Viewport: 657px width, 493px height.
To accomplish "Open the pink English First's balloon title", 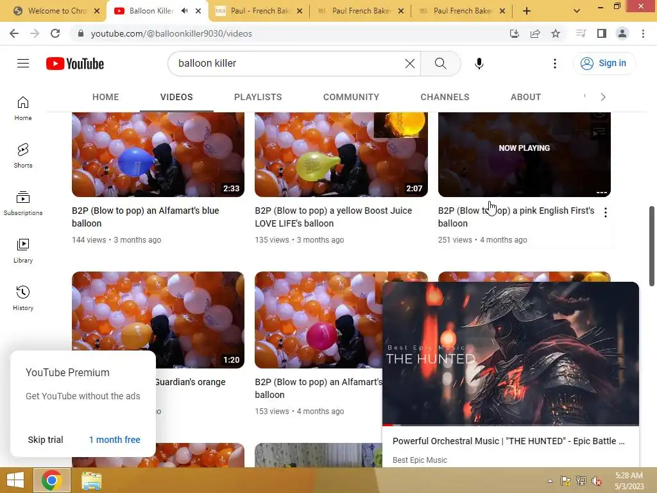I will coord(516,217).
